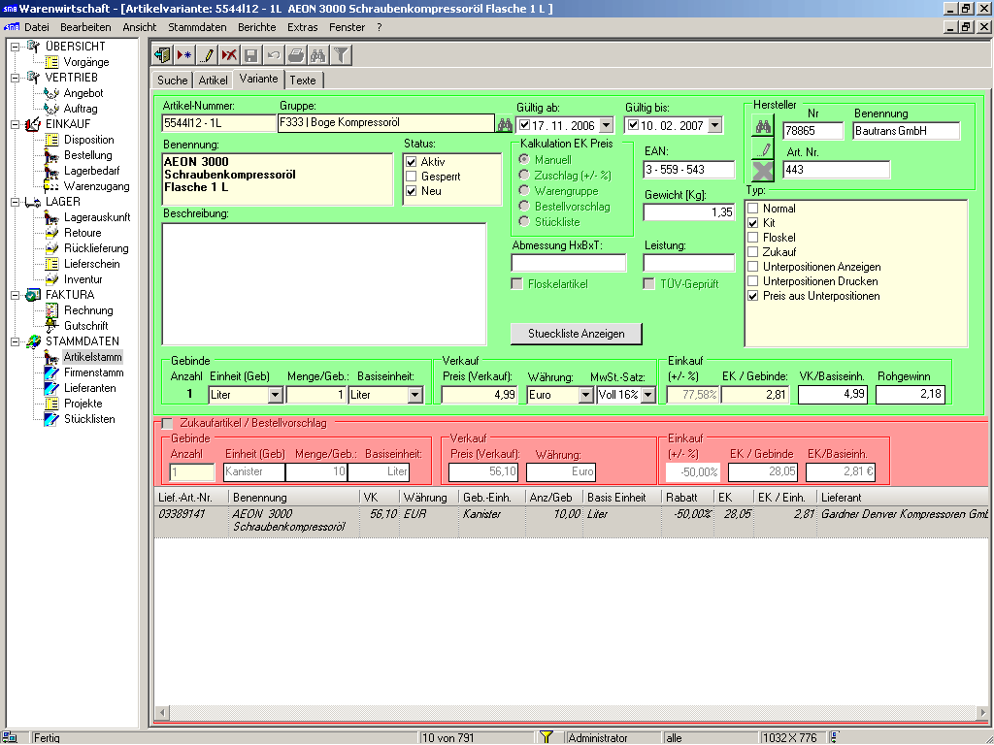
Task: Click the new record toolbar icon
Action: [x=184, y=55]
